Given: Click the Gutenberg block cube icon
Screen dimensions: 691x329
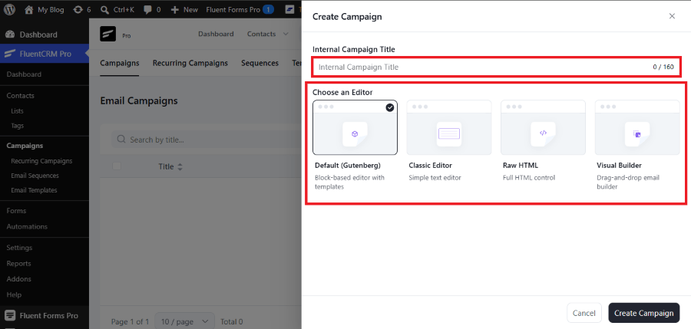Looking at the screenshot, I should tap(355, 134).
